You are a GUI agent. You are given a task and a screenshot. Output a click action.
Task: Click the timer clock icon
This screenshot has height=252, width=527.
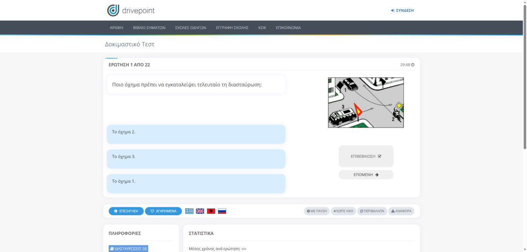(x=412, y=65)
